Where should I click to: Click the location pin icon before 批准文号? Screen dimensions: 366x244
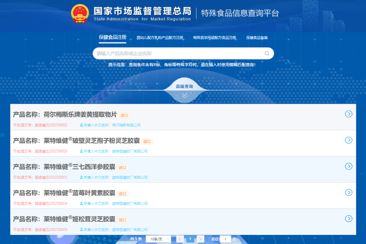[14, 125]
